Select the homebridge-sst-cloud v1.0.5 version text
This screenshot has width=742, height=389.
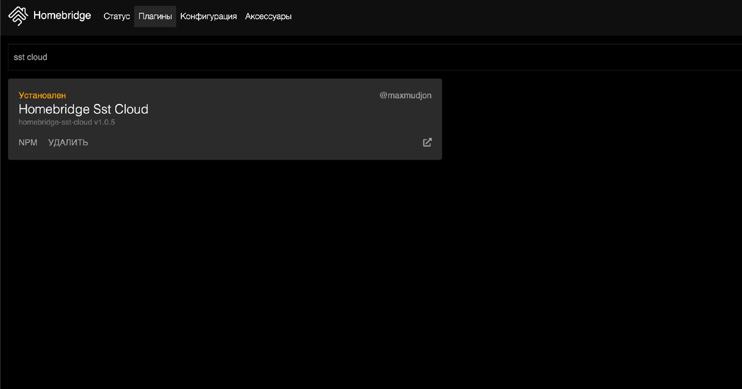click(67, 122)
